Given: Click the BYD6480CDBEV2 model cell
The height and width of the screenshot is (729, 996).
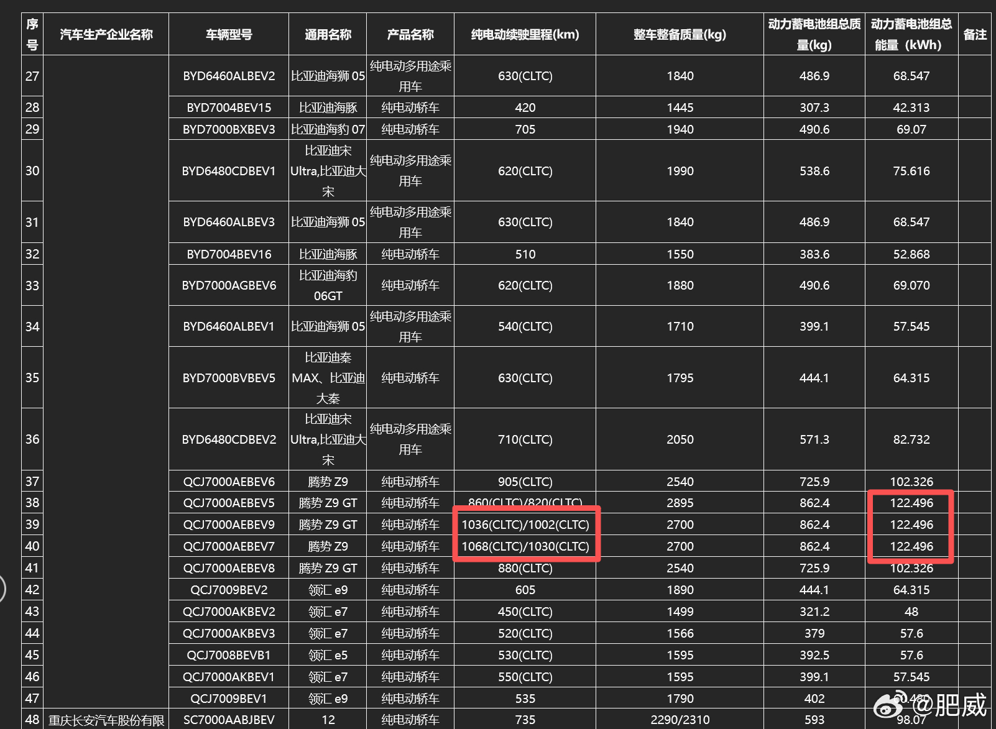Looking at the screenshot, I should (x=228, y=439).
